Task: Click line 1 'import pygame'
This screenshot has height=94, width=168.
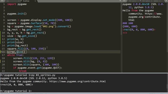Action: tap(17, 4)
